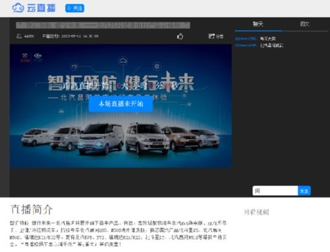The image size is (330, 252).
Task: Click the grey live stream title bar
Action: pyautogui.click(x=103, y=25)
